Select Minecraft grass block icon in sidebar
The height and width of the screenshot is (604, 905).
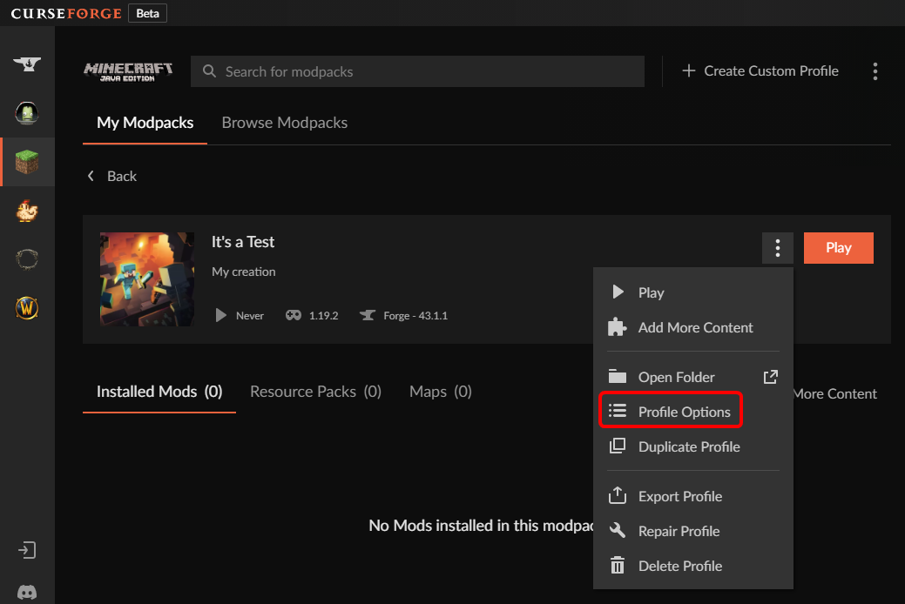coord(27,162)
